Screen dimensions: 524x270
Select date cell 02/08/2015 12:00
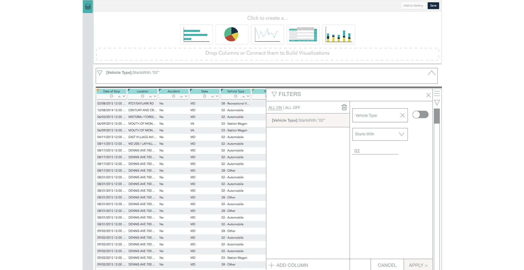[111, 104]
